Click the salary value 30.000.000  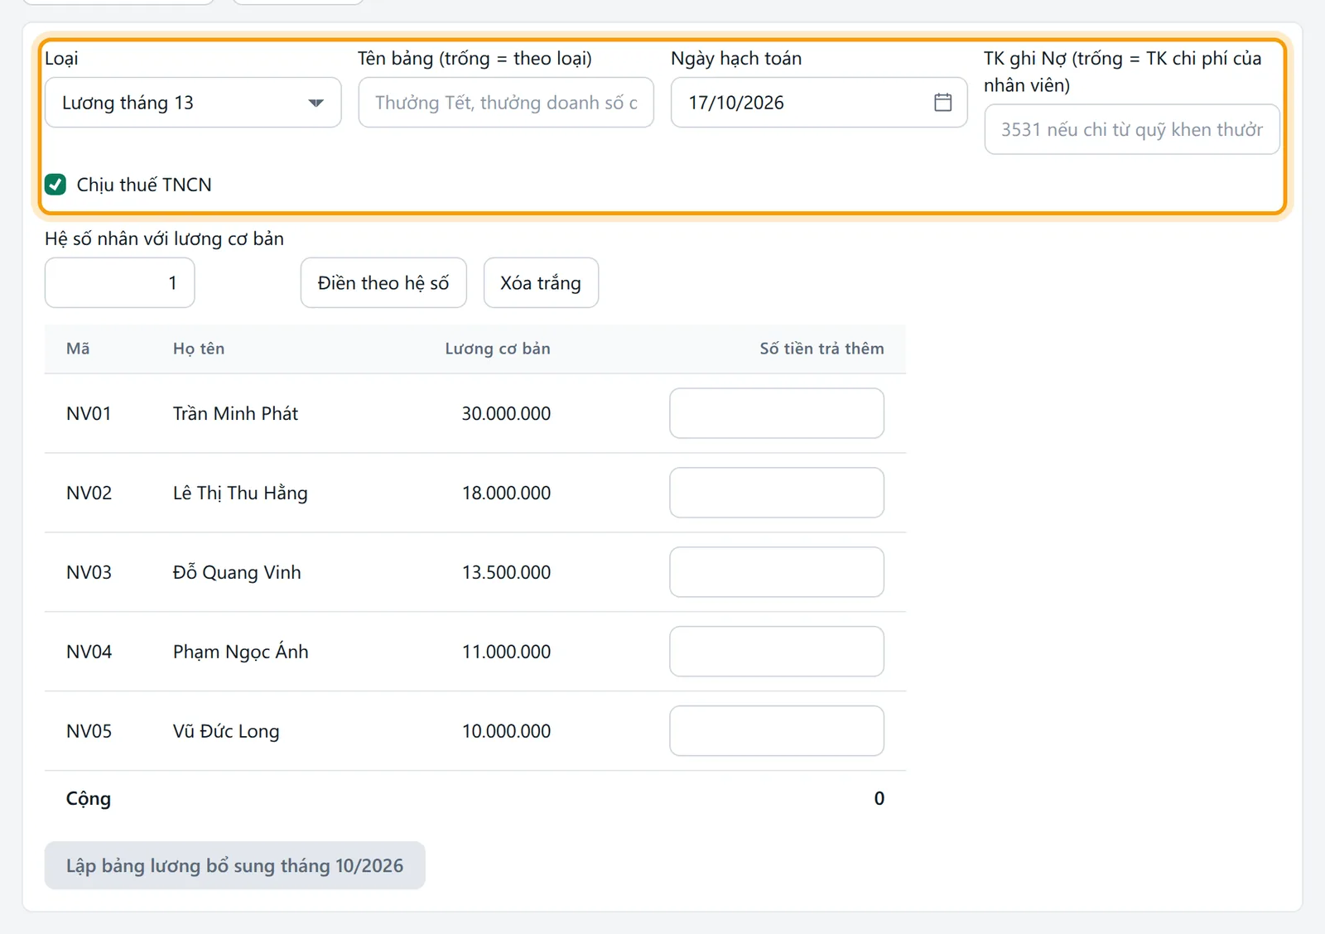tap(506, 413)
